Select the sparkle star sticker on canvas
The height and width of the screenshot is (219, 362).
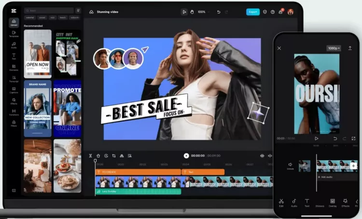258,113
